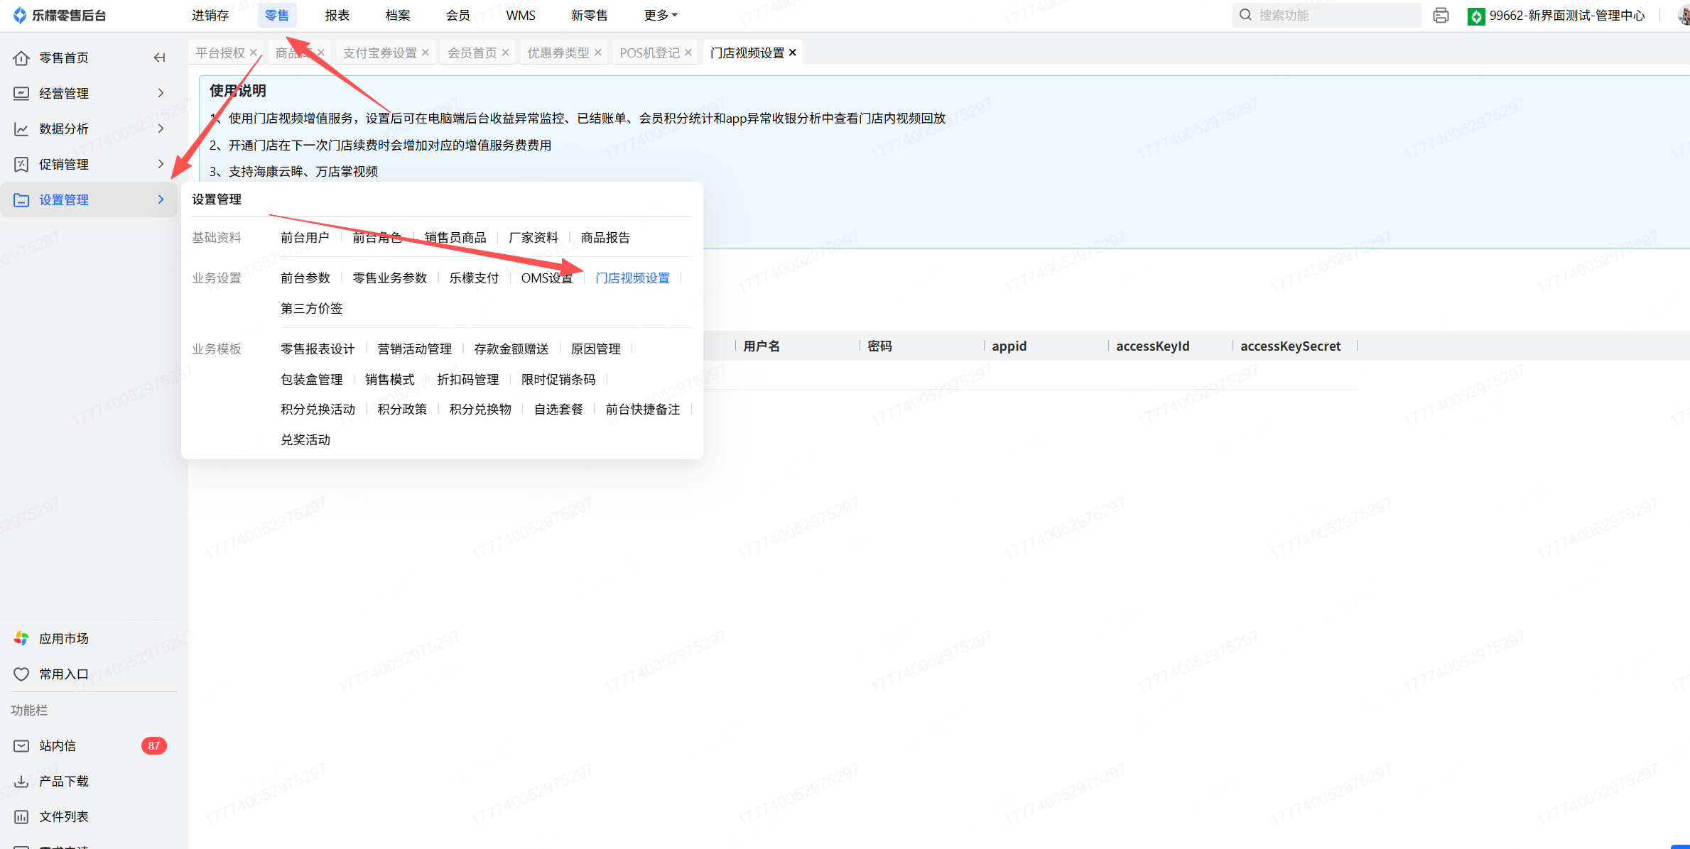The width and height of the screenshot is (1690, 849).
Task: Expand 促销管理 submenu chevron
Action: pyautogui.click(x=161, y=164)
